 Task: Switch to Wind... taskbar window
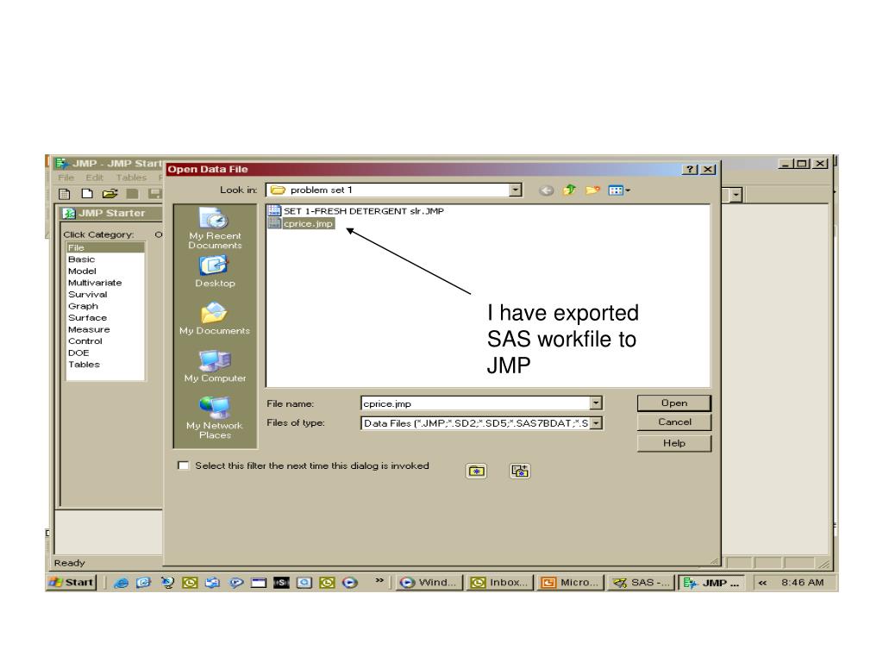[429, 583]
